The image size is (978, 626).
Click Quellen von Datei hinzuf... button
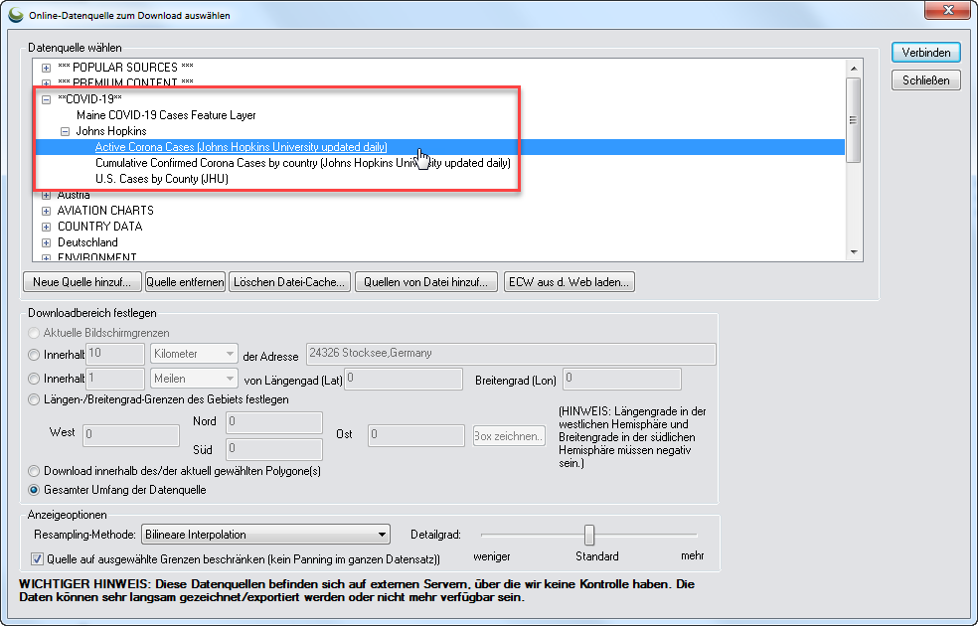[x=426, y=282]
